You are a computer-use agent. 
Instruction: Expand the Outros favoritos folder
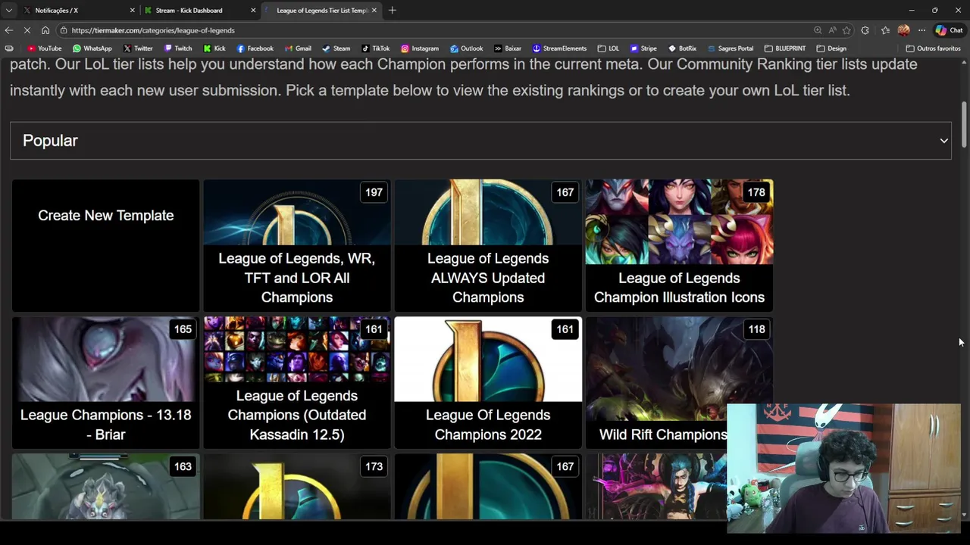coord(934,48)
